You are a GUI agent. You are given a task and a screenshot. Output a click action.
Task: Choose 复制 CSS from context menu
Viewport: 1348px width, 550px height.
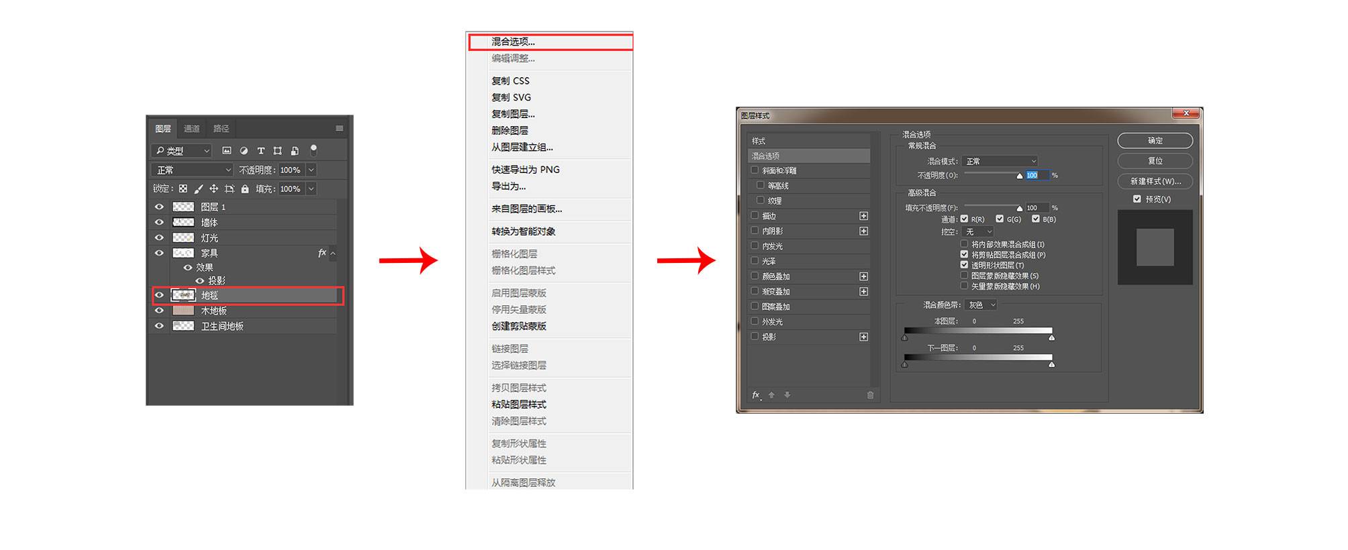tap(510, 80)
